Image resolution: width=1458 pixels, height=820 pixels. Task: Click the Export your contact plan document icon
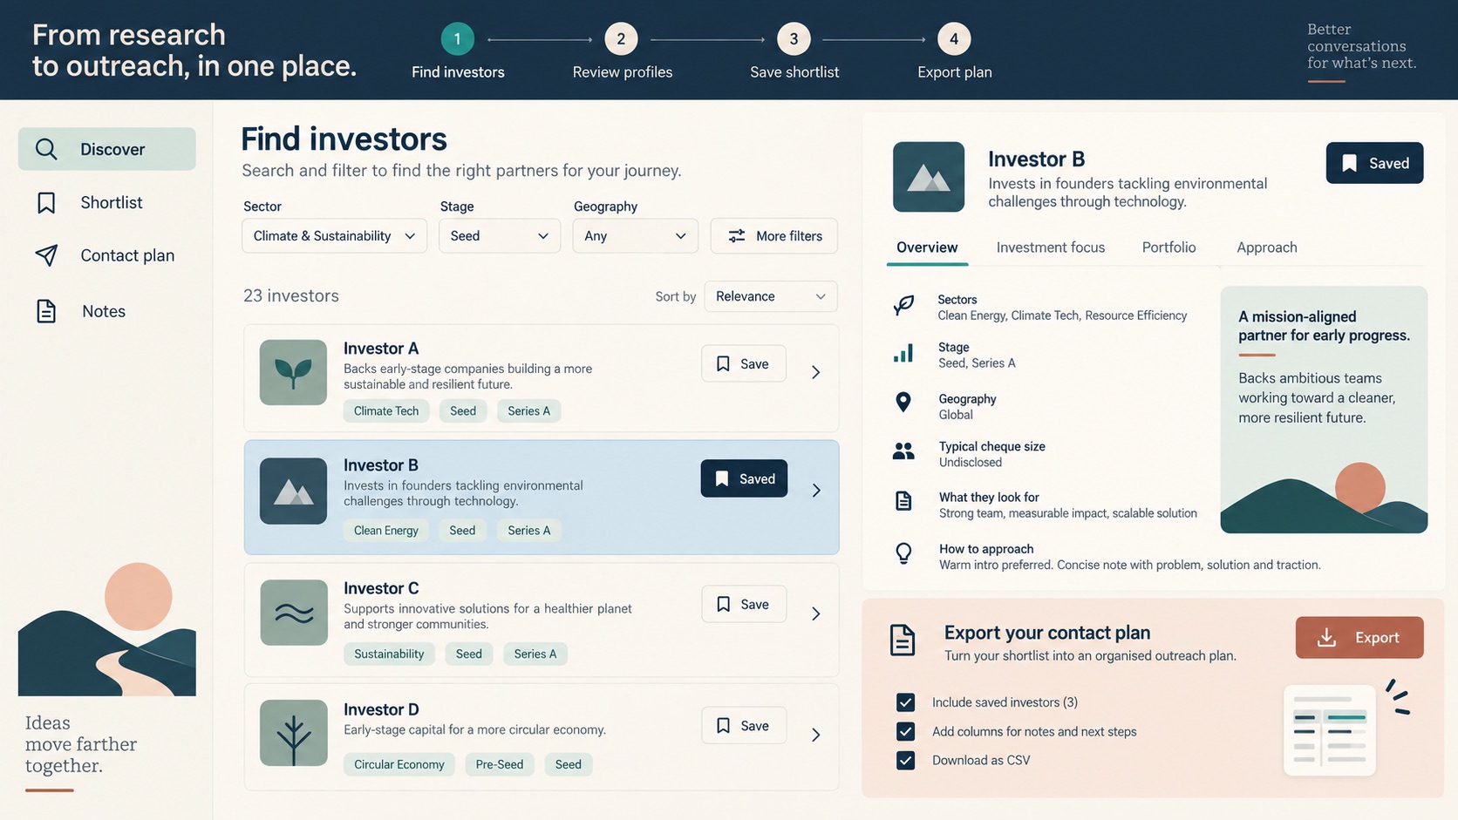(903, 640)
